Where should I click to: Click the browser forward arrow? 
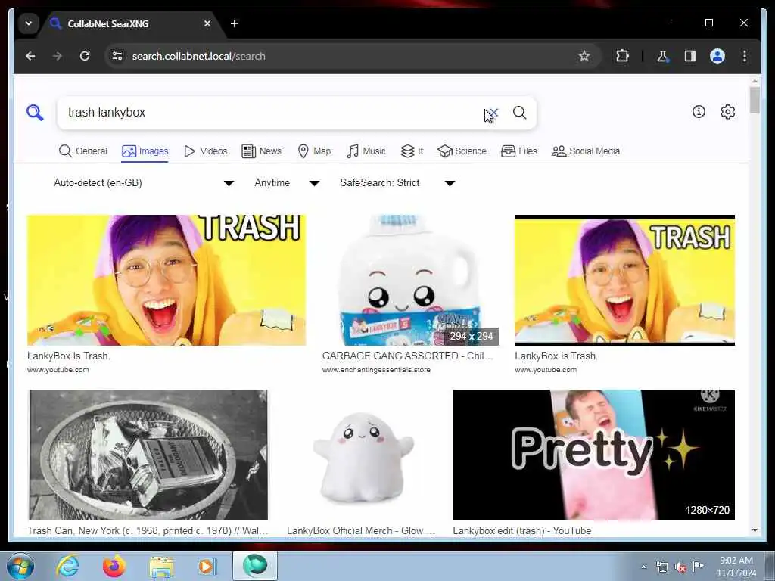coord(58,56)
